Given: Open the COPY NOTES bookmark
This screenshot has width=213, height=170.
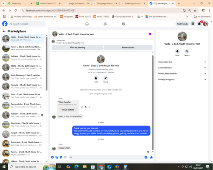Looking at the screenshot, I should 83,17.
